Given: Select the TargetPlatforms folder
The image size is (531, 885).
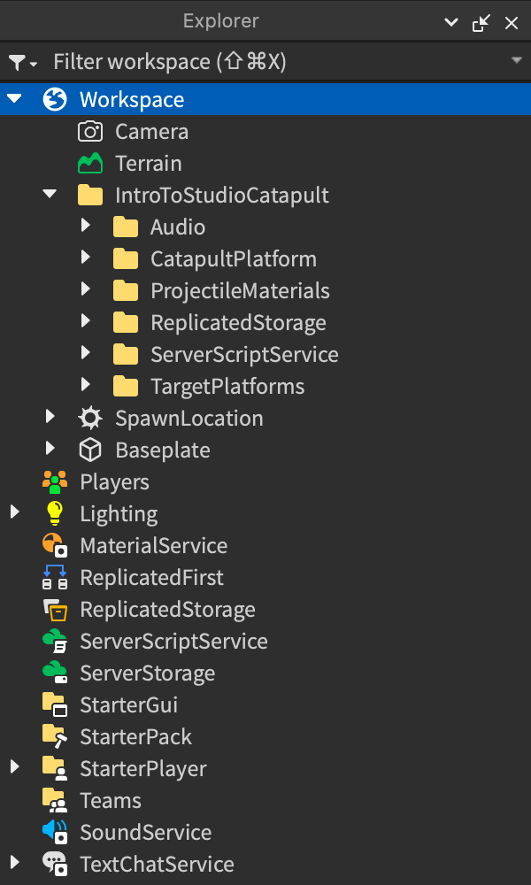Looking at the screenshot, I should click(x=227, y=387).
